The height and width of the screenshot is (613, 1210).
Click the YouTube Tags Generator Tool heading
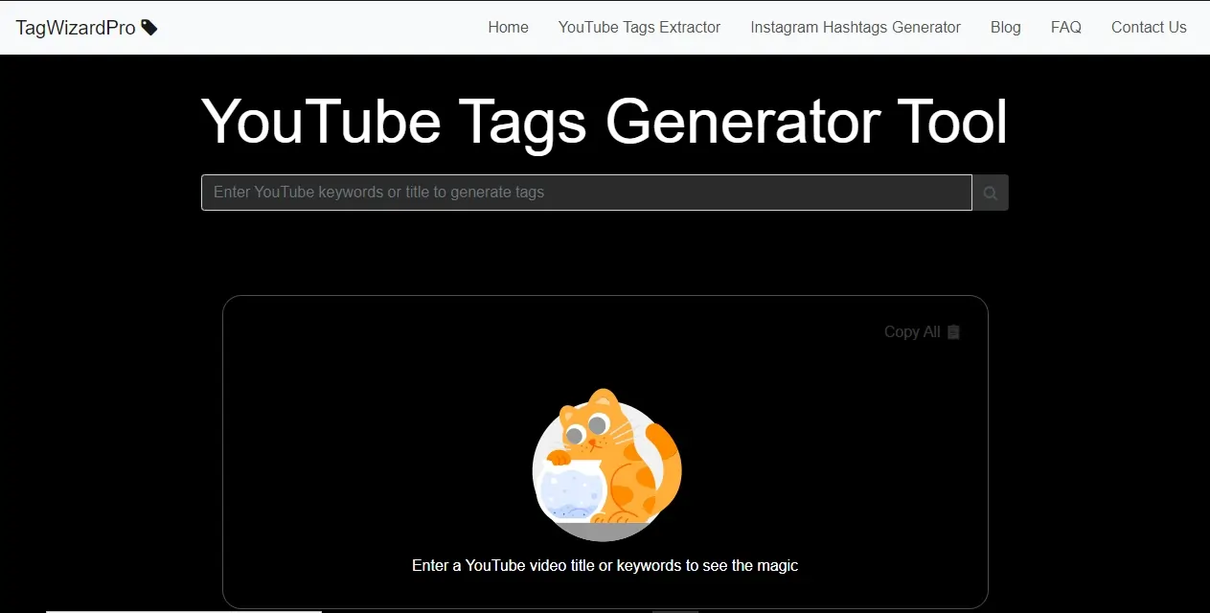click(x=605, y=122)
